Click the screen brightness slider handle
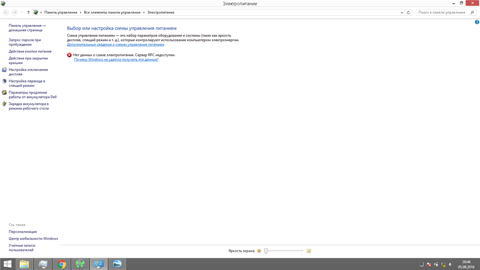480x270 pixels. click(266, 251)
